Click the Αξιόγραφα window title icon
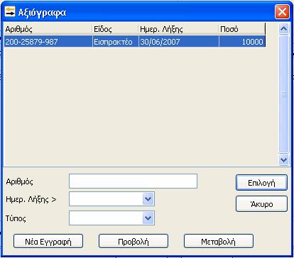 point(10,11)
